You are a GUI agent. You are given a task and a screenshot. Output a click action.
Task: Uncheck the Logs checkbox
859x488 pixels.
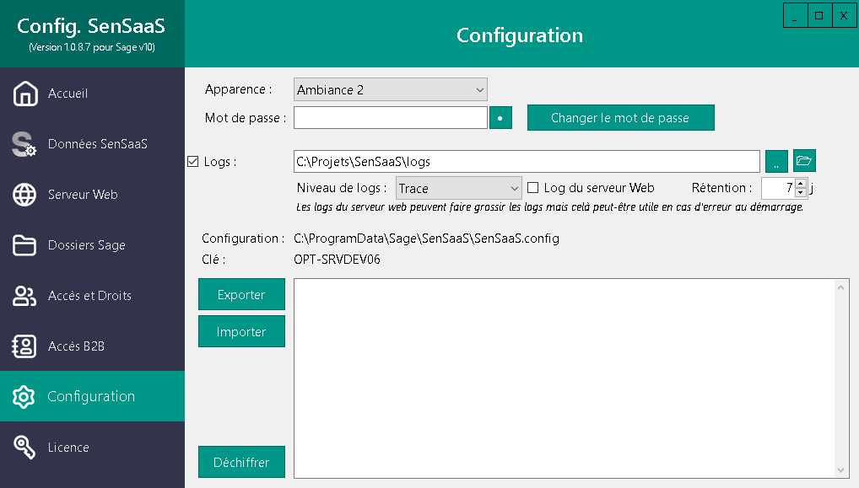(192, 162)
